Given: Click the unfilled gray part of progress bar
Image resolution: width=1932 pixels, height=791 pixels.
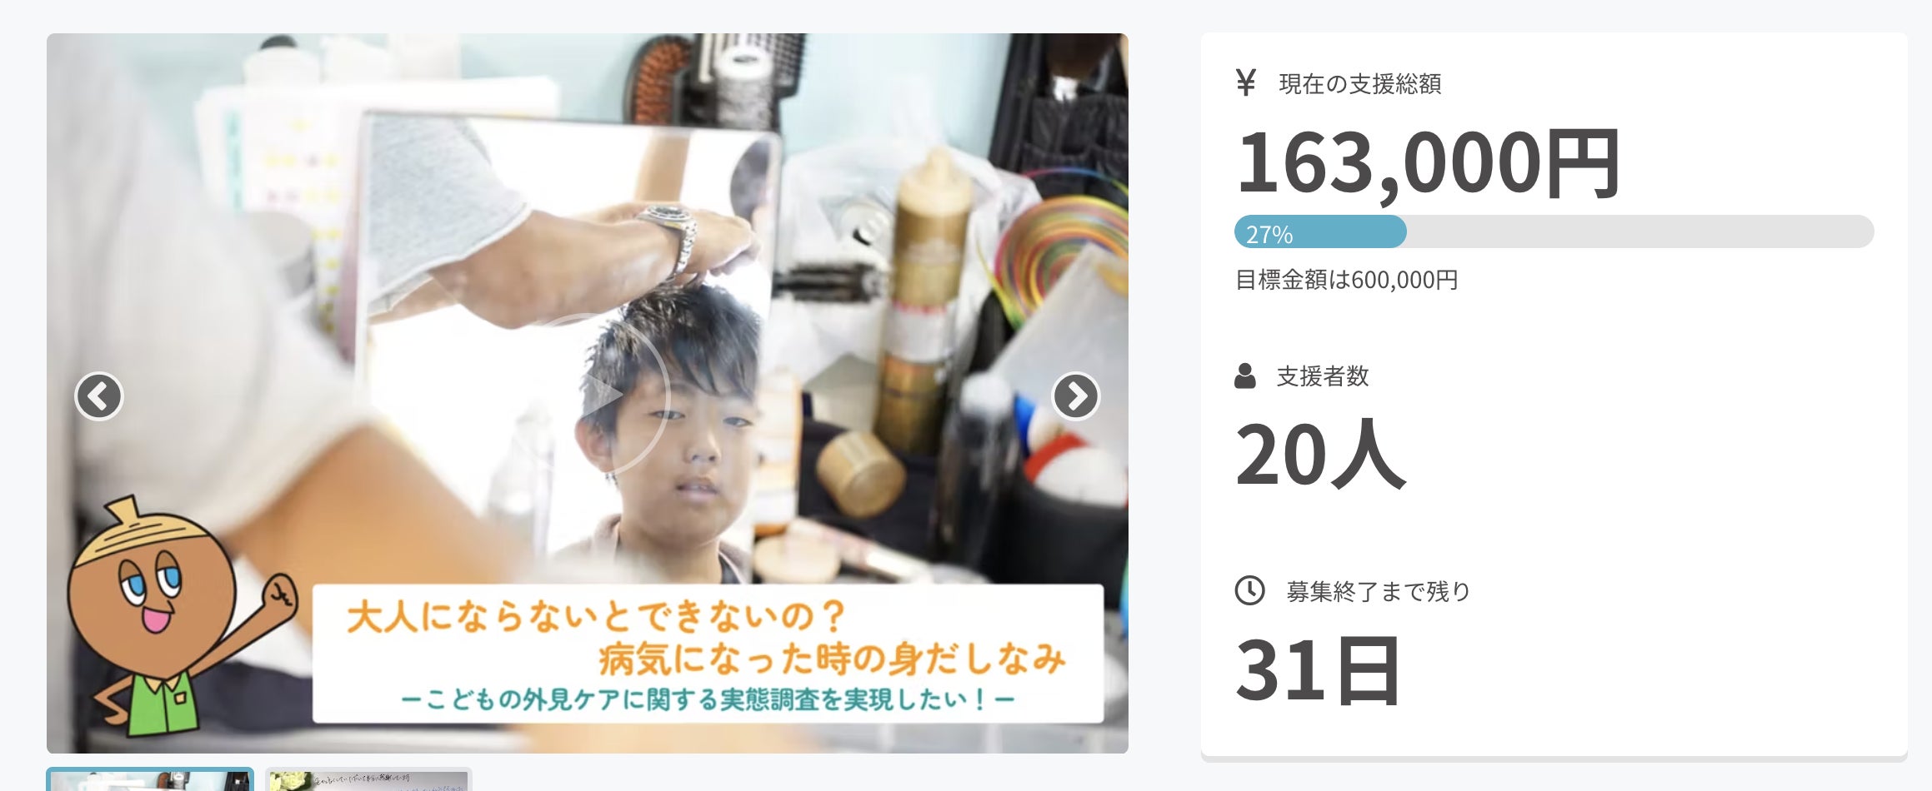Looking at the screenshot, I should [x=1640, y=231].
